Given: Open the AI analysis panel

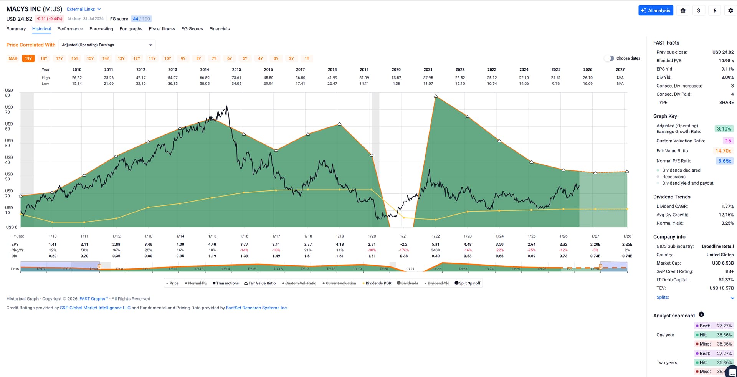Looking at the screenshot, I should [656, 10].
